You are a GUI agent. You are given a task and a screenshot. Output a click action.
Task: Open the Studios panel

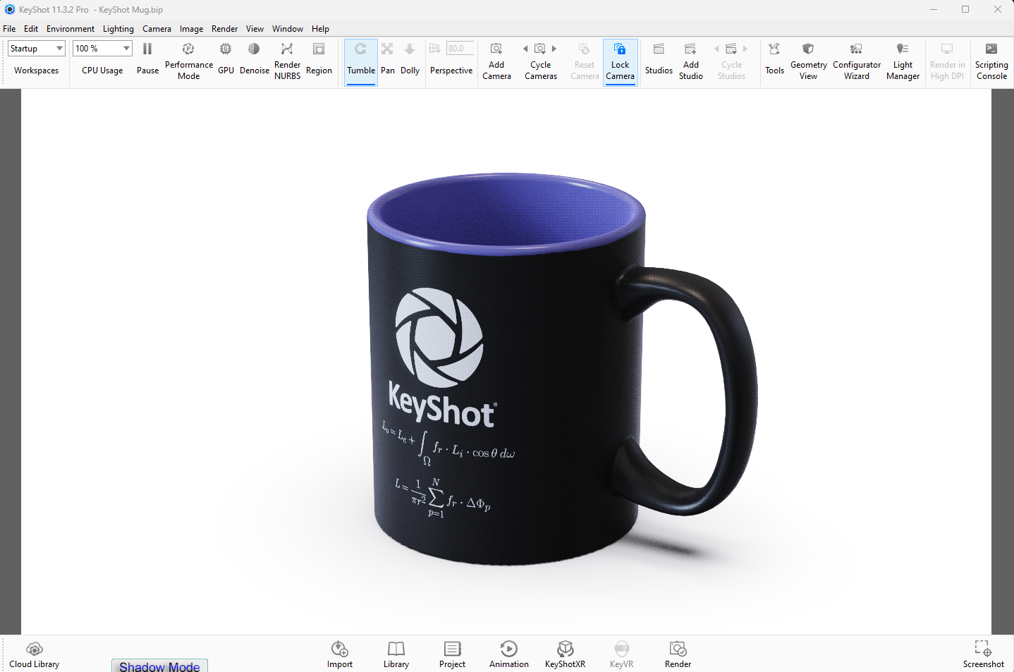[659, 59]
